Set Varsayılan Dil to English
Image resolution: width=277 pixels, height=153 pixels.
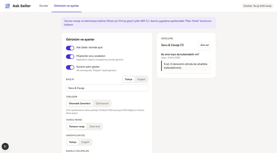[x=85, y=142]
